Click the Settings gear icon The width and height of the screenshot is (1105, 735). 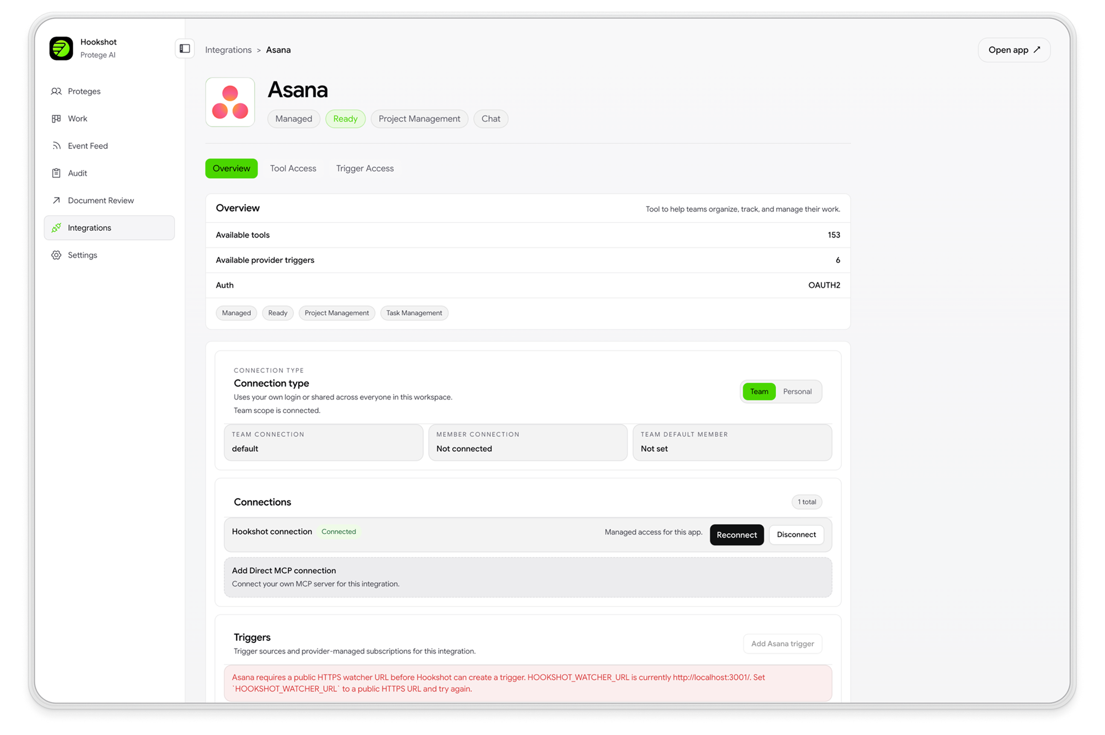tap(56, 255)
